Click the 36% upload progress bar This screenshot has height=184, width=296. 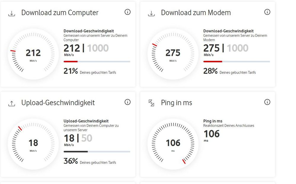coord(97,152)
